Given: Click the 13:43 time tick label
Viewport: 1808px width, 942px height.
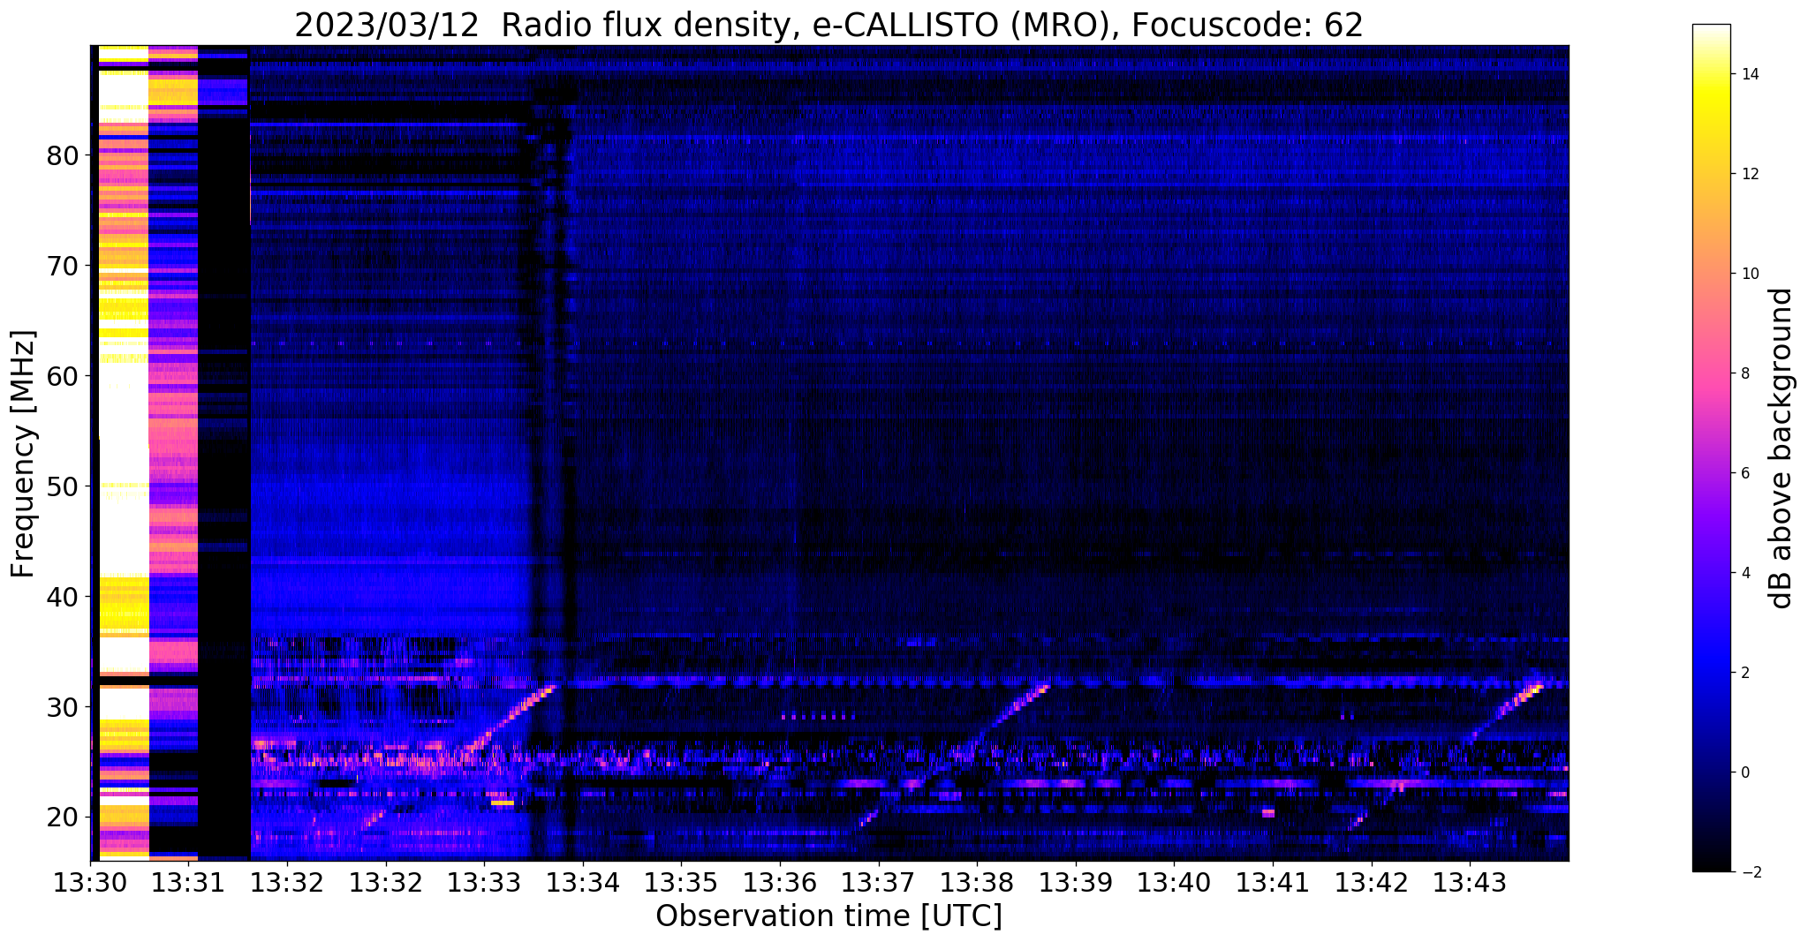Looking at the screenshot, I should tap(1470, 882).
